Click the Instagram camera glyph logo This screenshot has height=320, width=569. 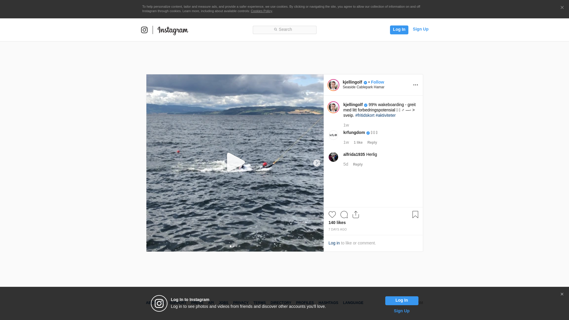(x=144, y=30)
